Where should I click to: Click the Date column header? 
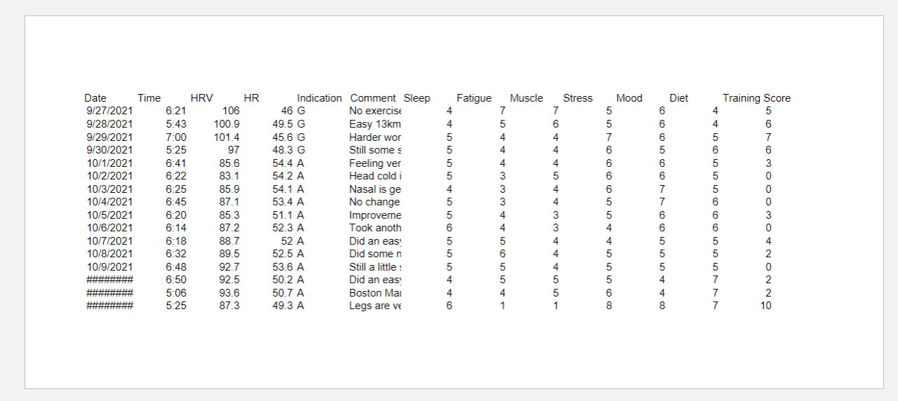(x=95, y=98)
